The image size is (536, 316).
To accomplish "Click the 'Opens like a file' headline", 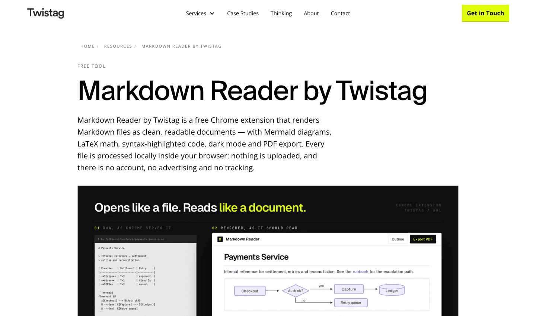I will pos(200,207).
